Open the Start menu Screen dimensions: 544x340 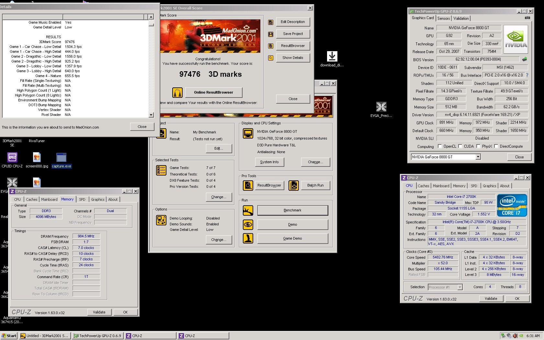pyautogui.click(x=9, y=336)
